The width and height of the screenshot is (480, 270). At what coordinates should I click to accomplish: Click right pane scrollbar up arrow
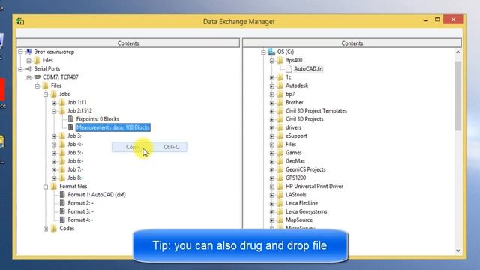458,52
